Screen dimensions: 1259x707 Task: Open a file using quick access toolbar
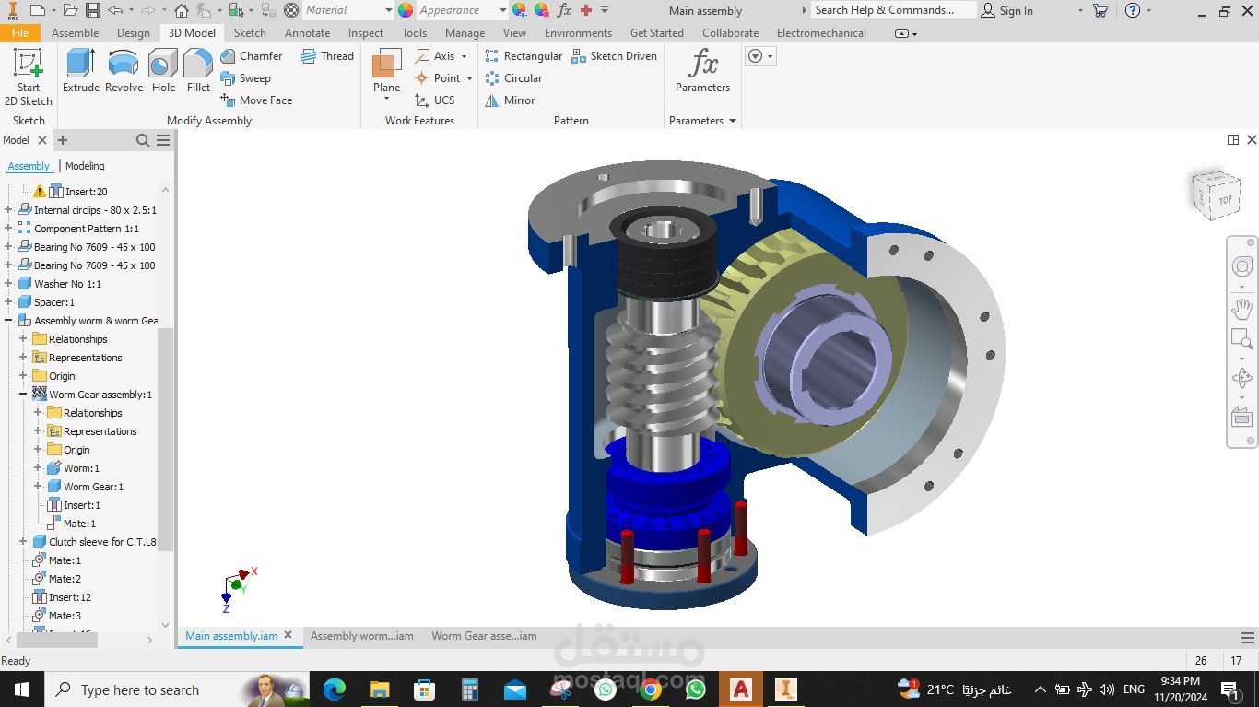71,10
